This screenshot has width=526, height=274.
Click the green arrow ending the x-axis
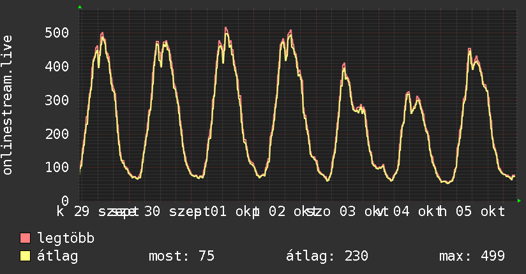[x=519, y=201]
